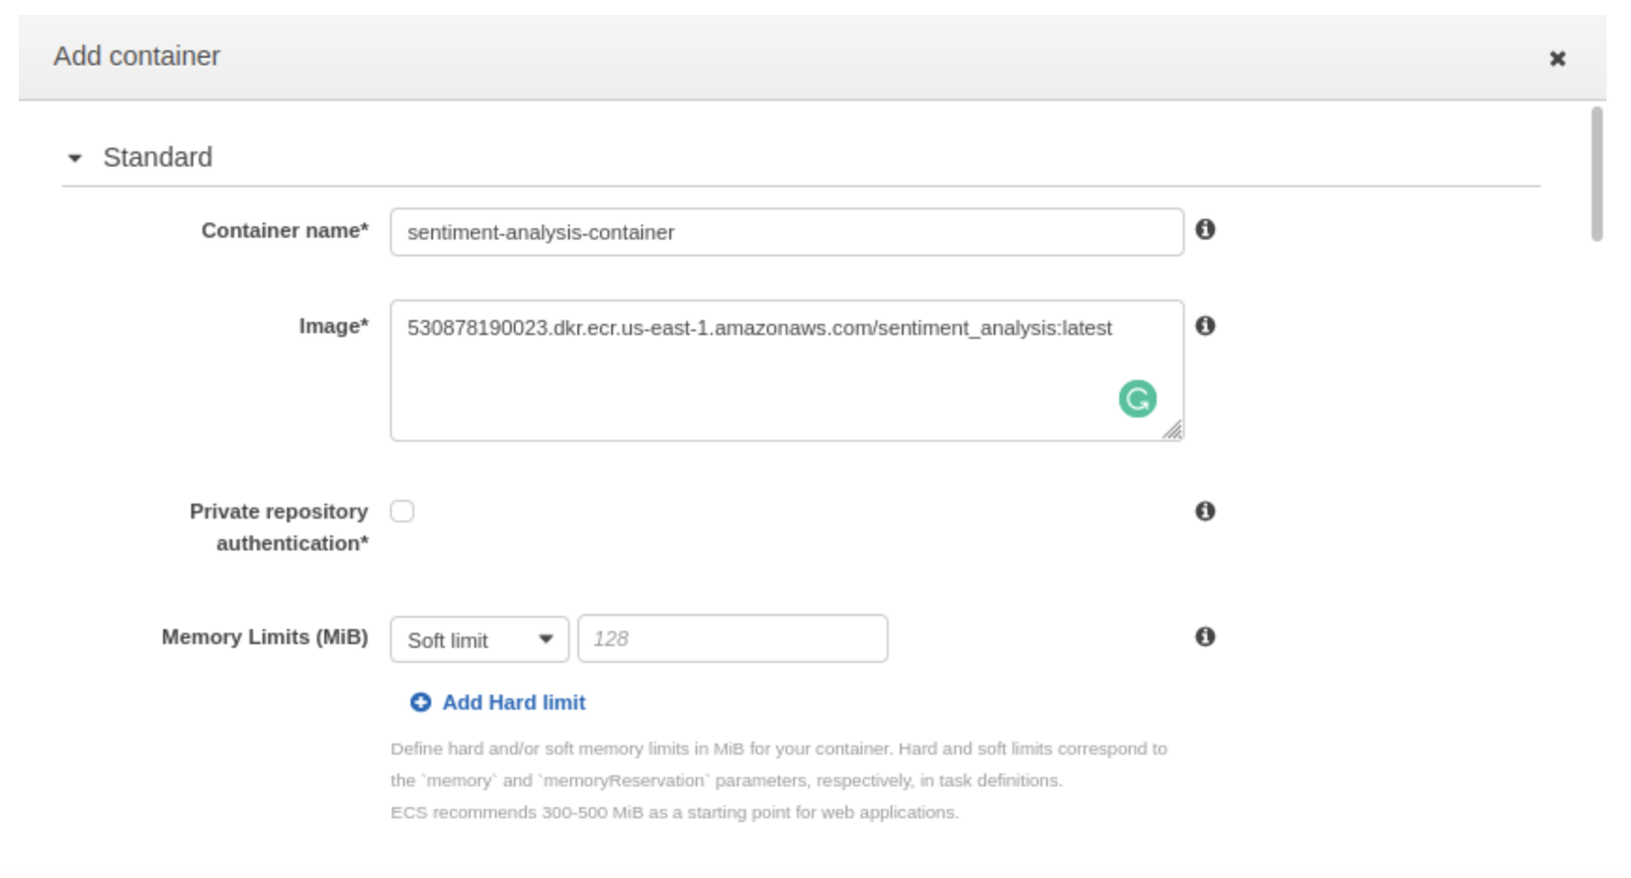
Task: Click the Container name label
Action: pyautogui.click(x=285, y=230)
